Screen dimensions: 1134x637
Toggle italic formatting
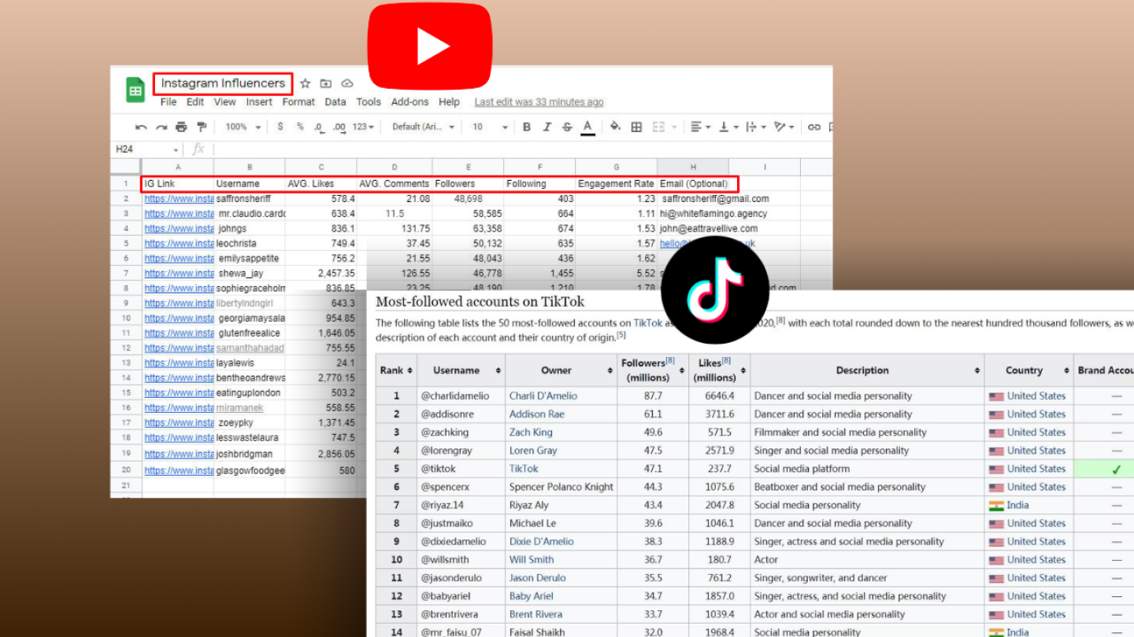pyautogui.click(x=547, y=127)
